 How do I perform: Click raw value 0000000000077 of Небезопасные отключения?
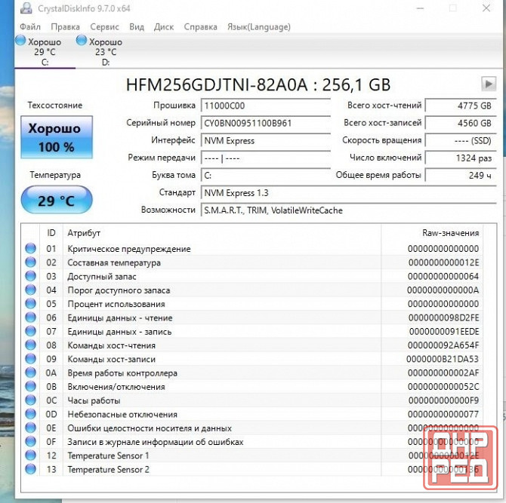tap(443, 414)
